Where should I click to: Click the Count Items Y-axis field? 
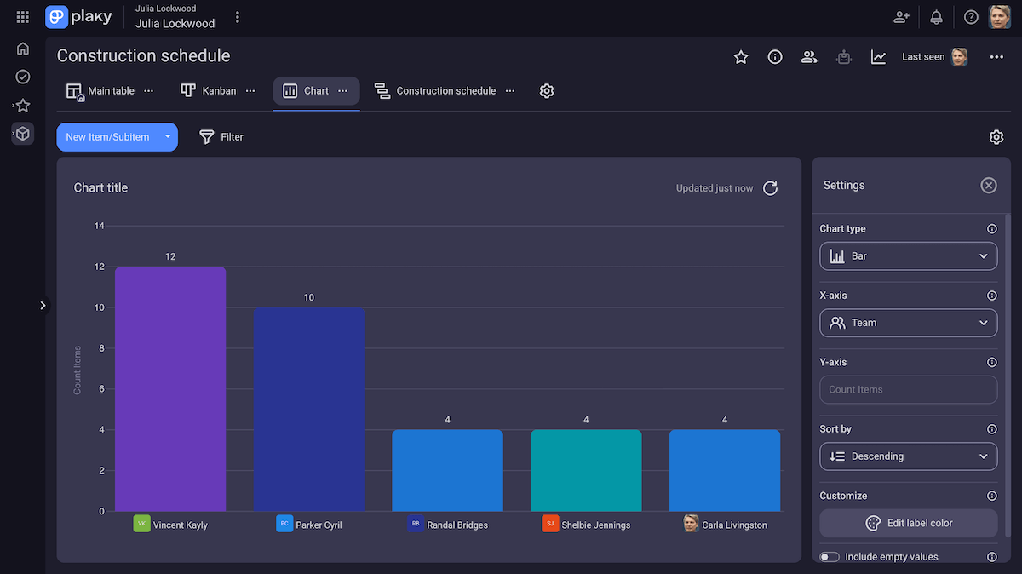[x=908, y=389]
